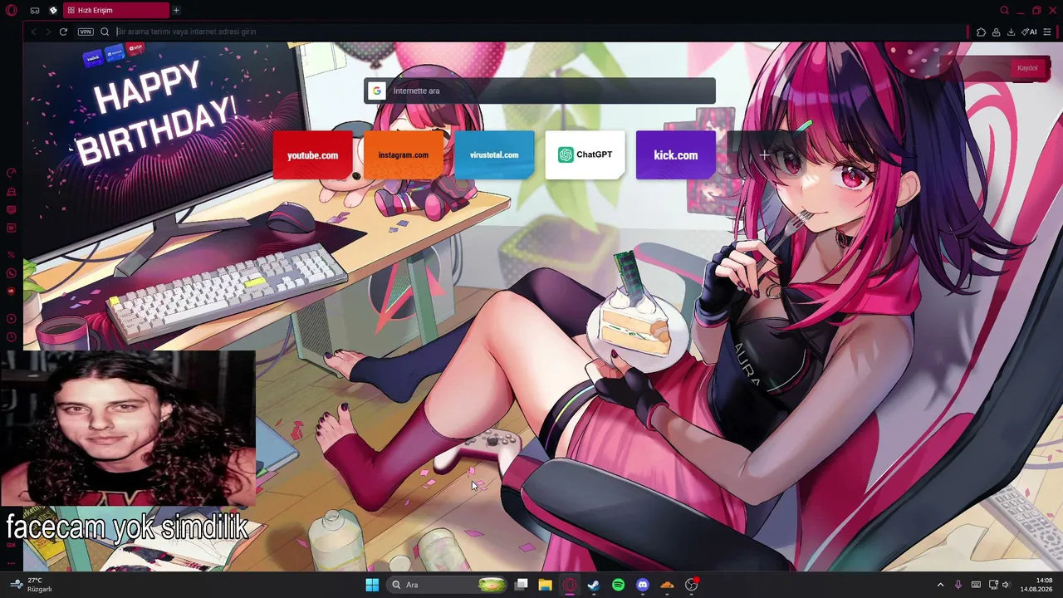
Task: Click the taskbar Ara search box
Action: [x=448, y=585]
